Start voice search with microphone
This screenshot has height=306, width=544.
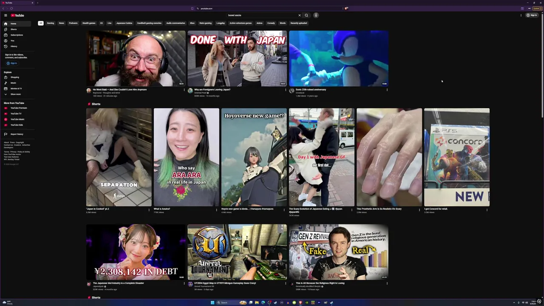pos(316,15)
